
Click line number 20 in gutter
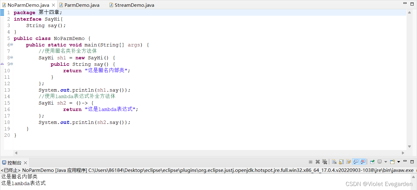7,135
